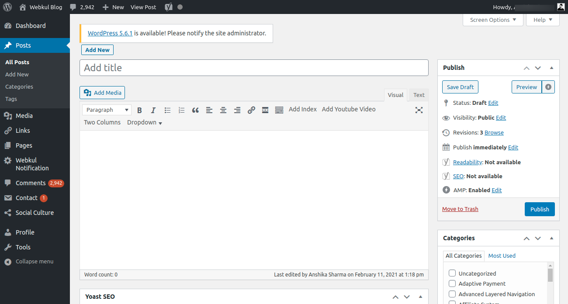Viewport: 568px width, 304px height.
Task: Click Add Youtube Video toolbar button
Action: pyautogui.click(x=349, y=109)
